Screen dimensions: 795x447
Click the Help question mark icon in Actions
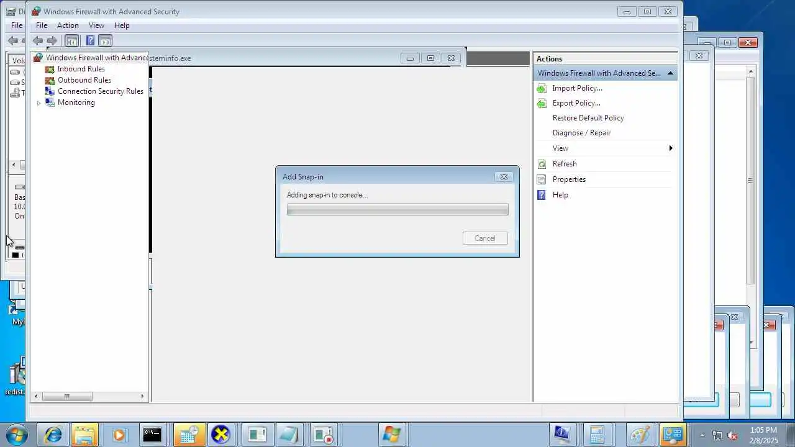pos(542,195)
